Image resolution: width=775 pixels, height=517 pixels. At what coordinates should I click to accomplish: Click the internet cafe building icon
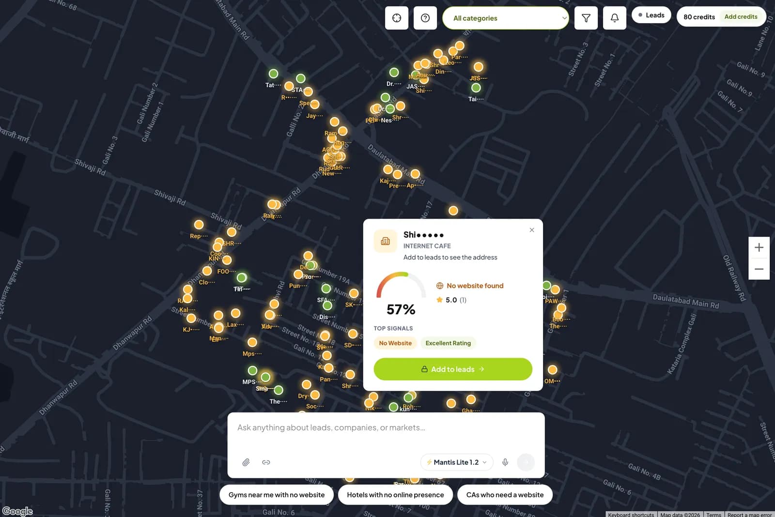tap(386, 241)
